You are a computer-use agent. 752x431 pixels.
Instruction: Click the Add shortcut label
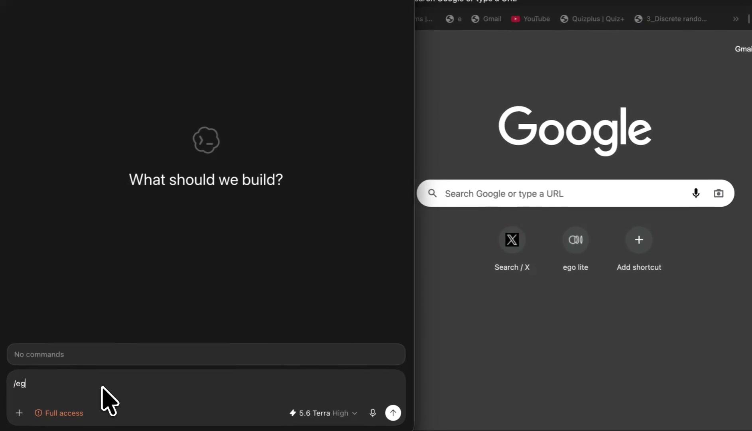tap(639, 267)
